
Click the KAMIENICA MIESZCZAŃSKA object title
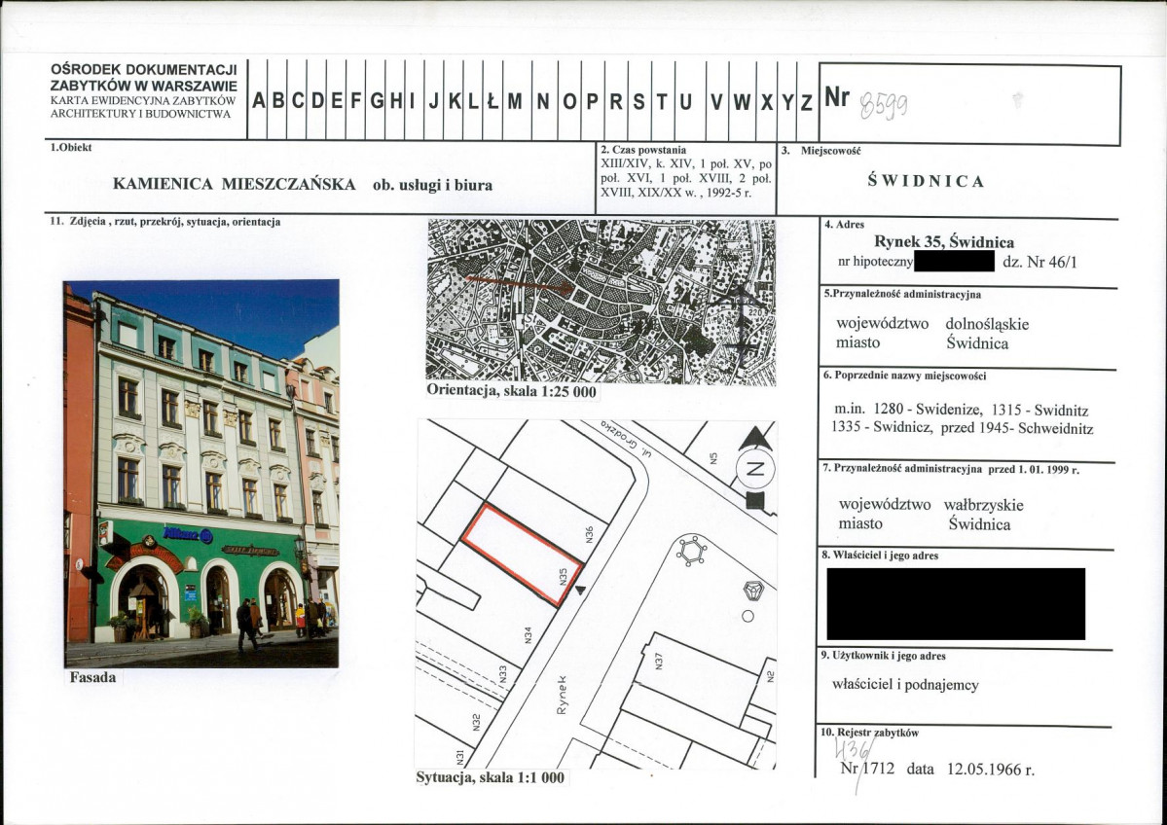(x=234, y=184)
